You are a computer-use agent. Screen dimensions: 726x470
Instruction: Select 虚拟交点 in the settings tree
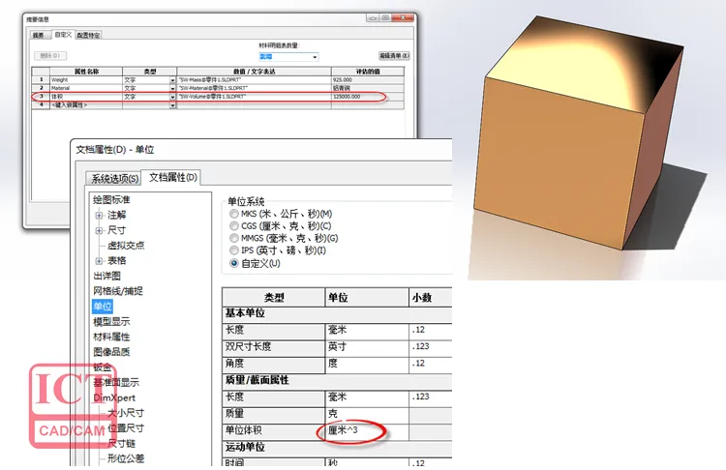126,246
